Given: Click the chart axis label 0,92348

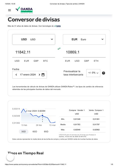Looking at the screenshot, I should tap(16, 116).
